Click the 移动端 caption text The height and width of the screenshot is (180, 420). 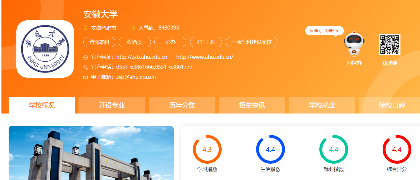click(x=390, y=63)
